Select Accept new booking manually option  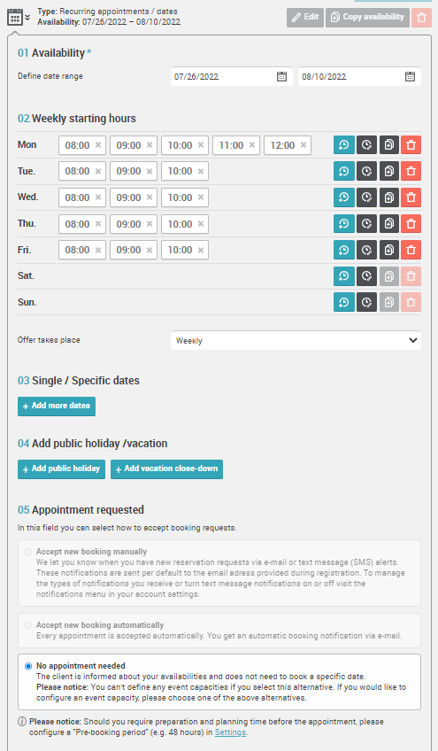click(x=28, y=552)
